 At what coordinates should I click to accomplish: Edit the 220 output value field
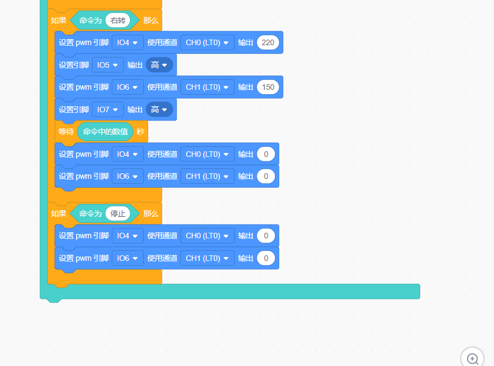pos(268,42)
